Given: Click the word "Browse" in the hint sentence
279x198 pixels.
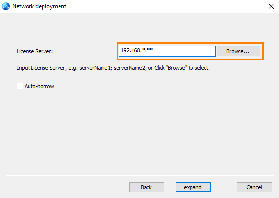Looking at the screenshot, I should point(176,68).
